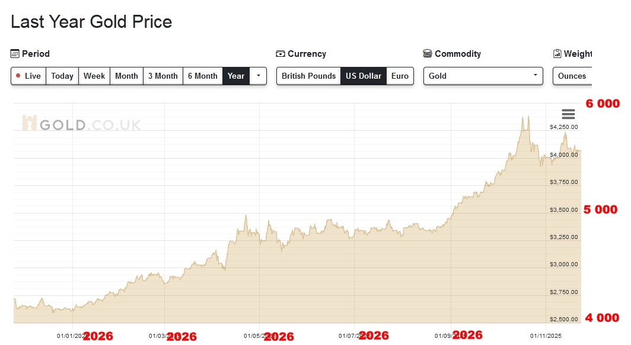
Task: Select the 6 Month period
Action: [203, 76]
